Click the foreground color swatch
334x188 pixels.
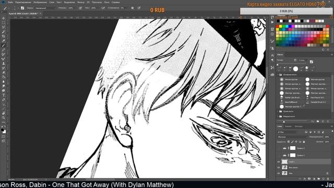pyautogui.click(x=2, y=130)
